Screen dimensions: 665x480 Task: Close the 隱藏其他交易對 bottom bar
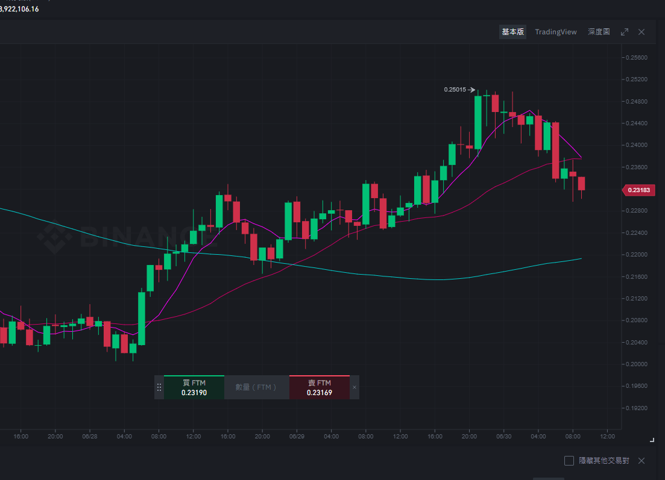pyautogui.click(x=641, y=461)
